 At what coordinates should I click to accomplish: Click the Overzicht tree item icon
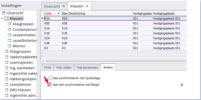4,13
